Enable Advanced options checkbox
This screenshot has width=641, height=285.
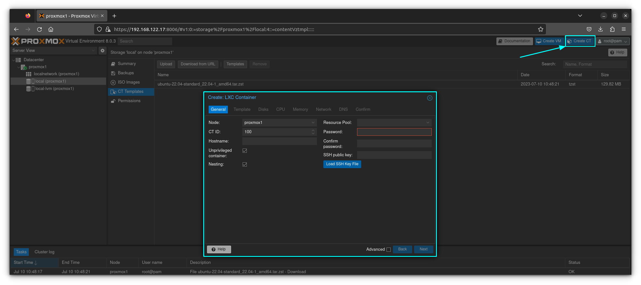coord(389,249)
